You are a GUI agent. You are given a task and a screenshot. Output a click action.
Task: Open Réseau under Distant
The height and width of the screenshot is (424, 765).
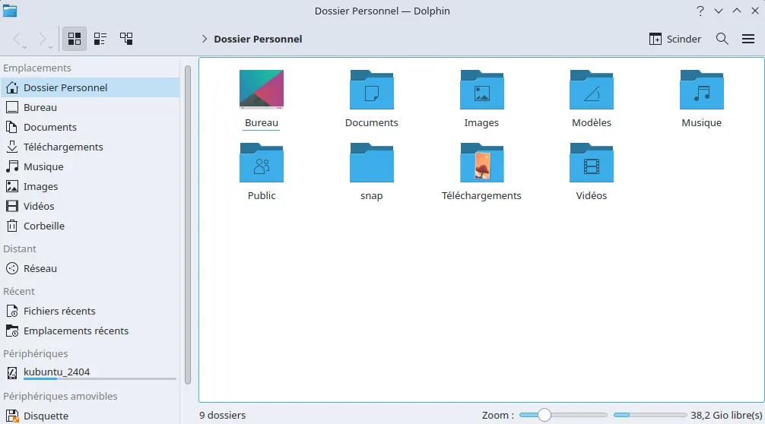pos(40,268)
